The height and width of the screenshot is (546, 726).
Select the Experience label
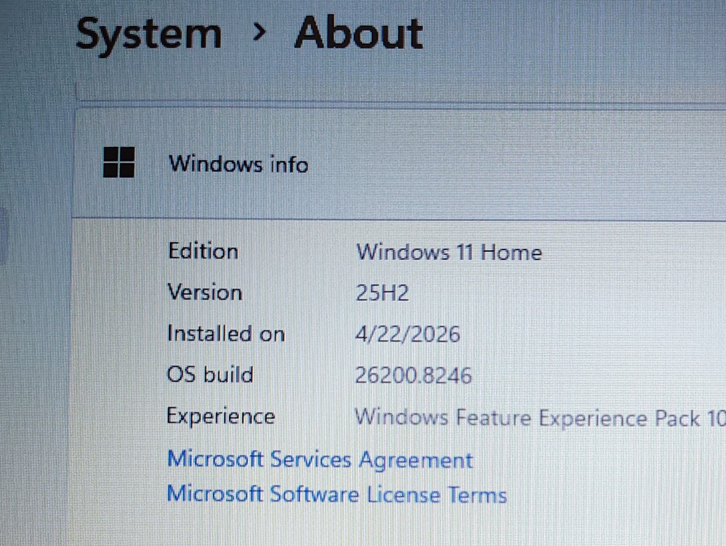pyautogui.click(x=221, y=416)
